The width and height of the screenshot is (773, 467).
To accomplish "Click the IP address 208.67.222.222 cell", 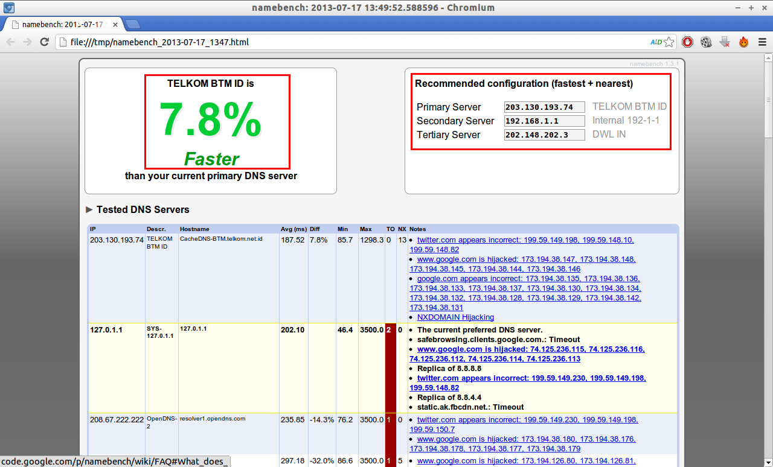I will pyautogui.click(x=117, y=419).
